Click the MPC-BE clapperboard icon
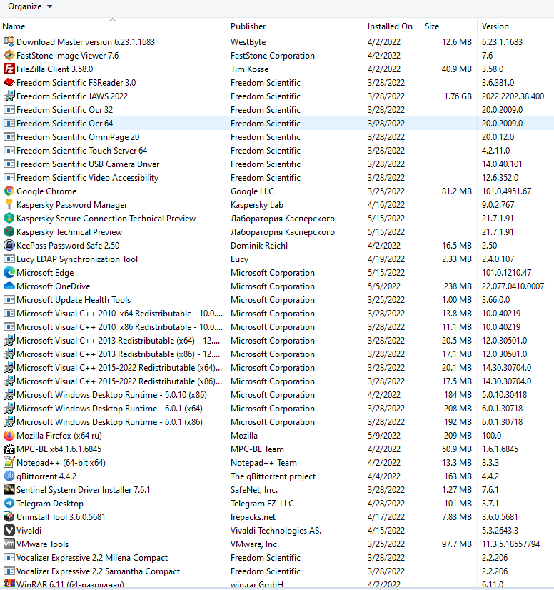 click(9, 449)
